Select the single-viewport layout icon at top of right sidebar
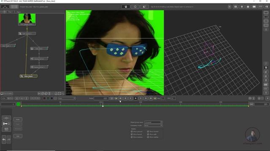Viewport: 270px width, 151px height. point(266,13)
